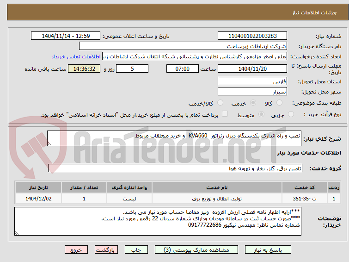Image resolution: width=349 pixels, height=262 pixels.
Task: Click the 'تاریخ نیاز' column header
Action: (x=38, y=187)
